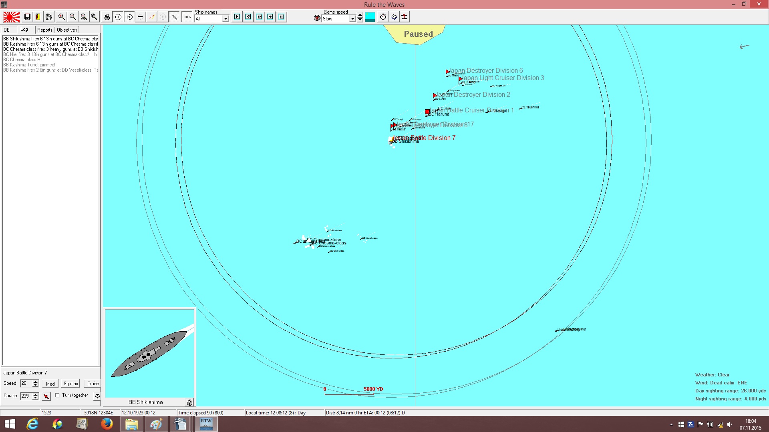Open the Ship names dropdown
The height and width of the screenshot is (432, 769).
pyautogui.click(x=225, y=19)
